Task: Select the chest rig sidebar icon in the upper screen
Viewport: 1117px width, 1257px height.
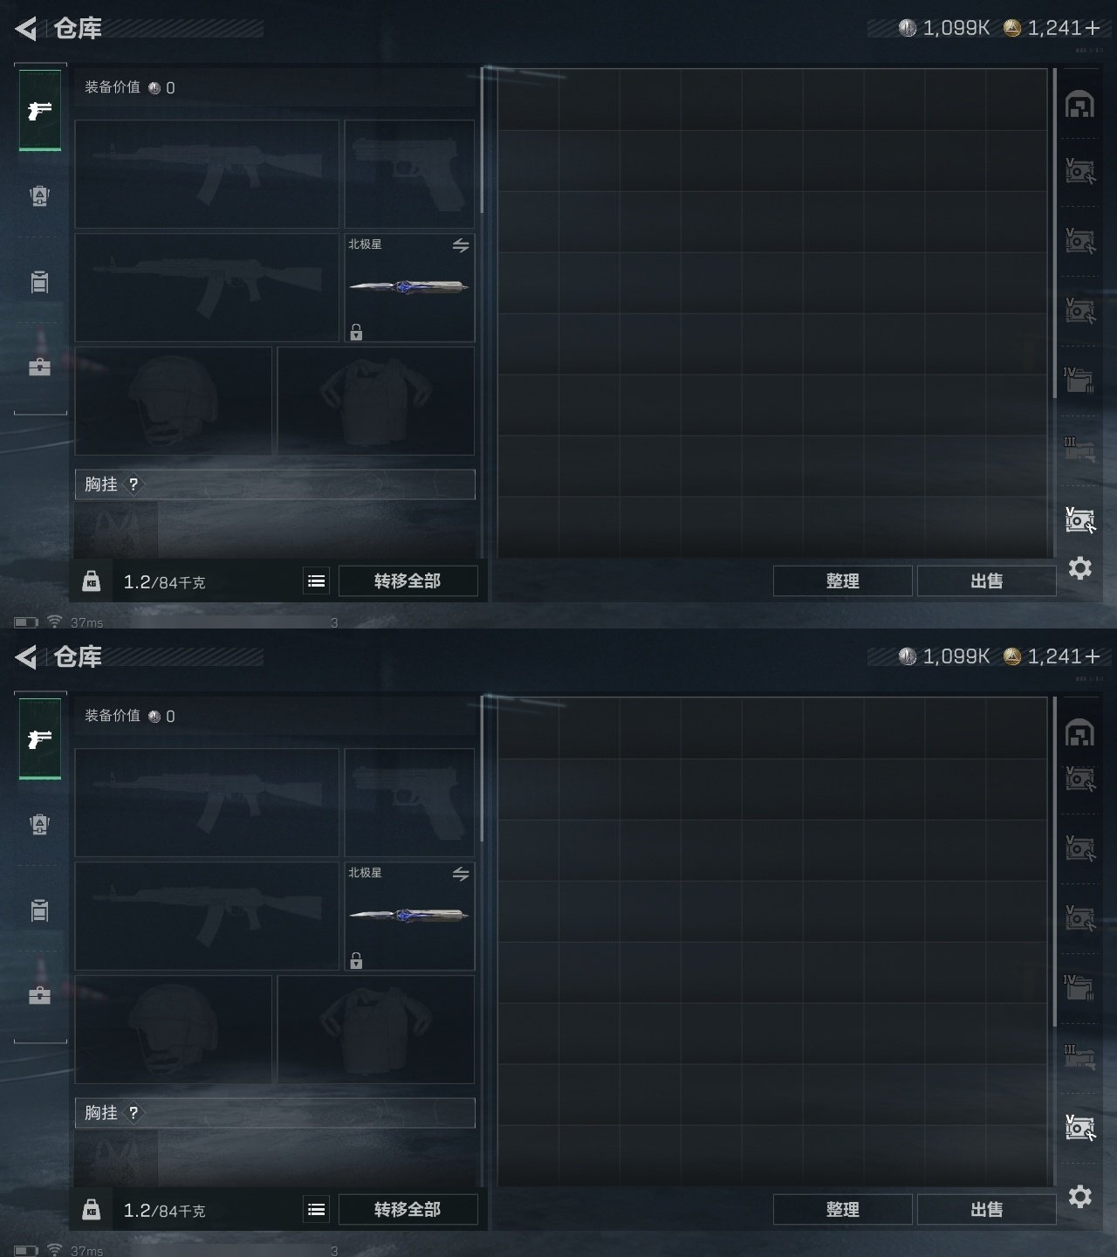Action: pyautogui.click(x=39, y=282)
